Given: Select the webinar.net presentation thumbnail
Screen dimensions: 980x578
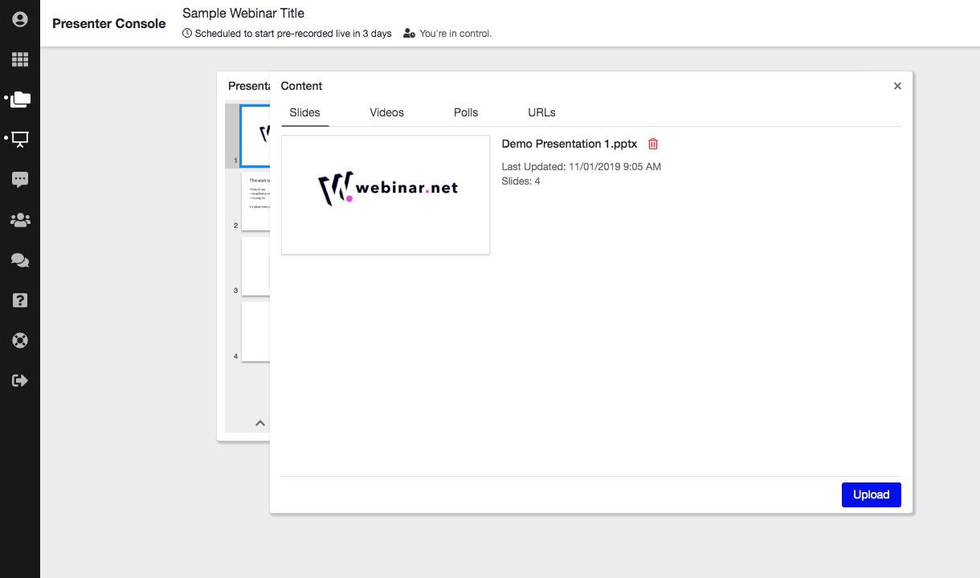Looking at the screenshot, I should click(x=386, y=195).
